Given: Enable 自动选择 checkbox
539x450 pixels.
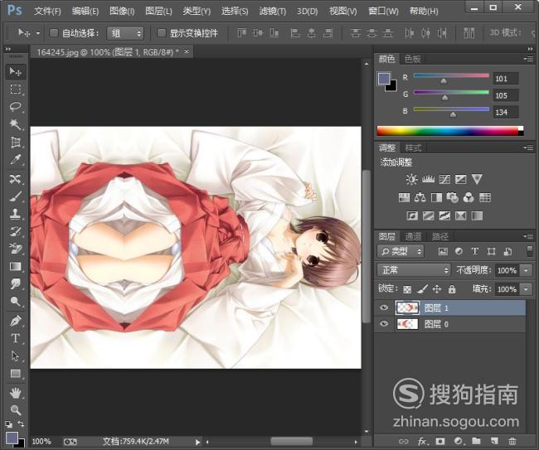Looking at the screenshot, I should click(x=53, y=33).
